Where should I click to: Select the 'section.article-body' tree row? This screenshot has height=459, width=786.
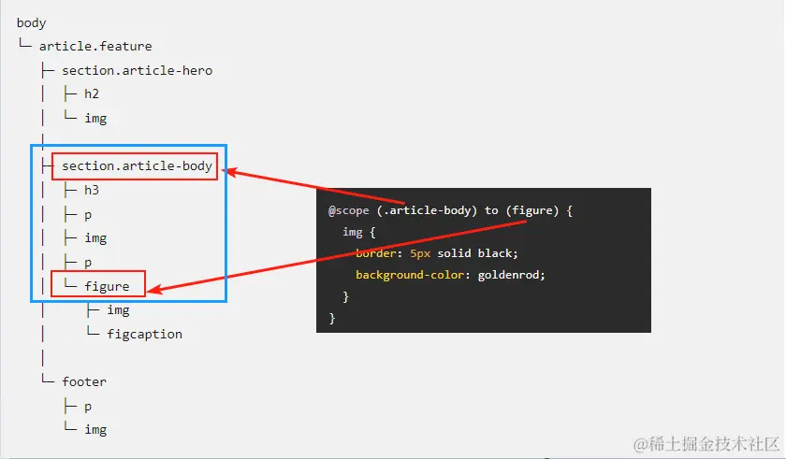[137, 165]
